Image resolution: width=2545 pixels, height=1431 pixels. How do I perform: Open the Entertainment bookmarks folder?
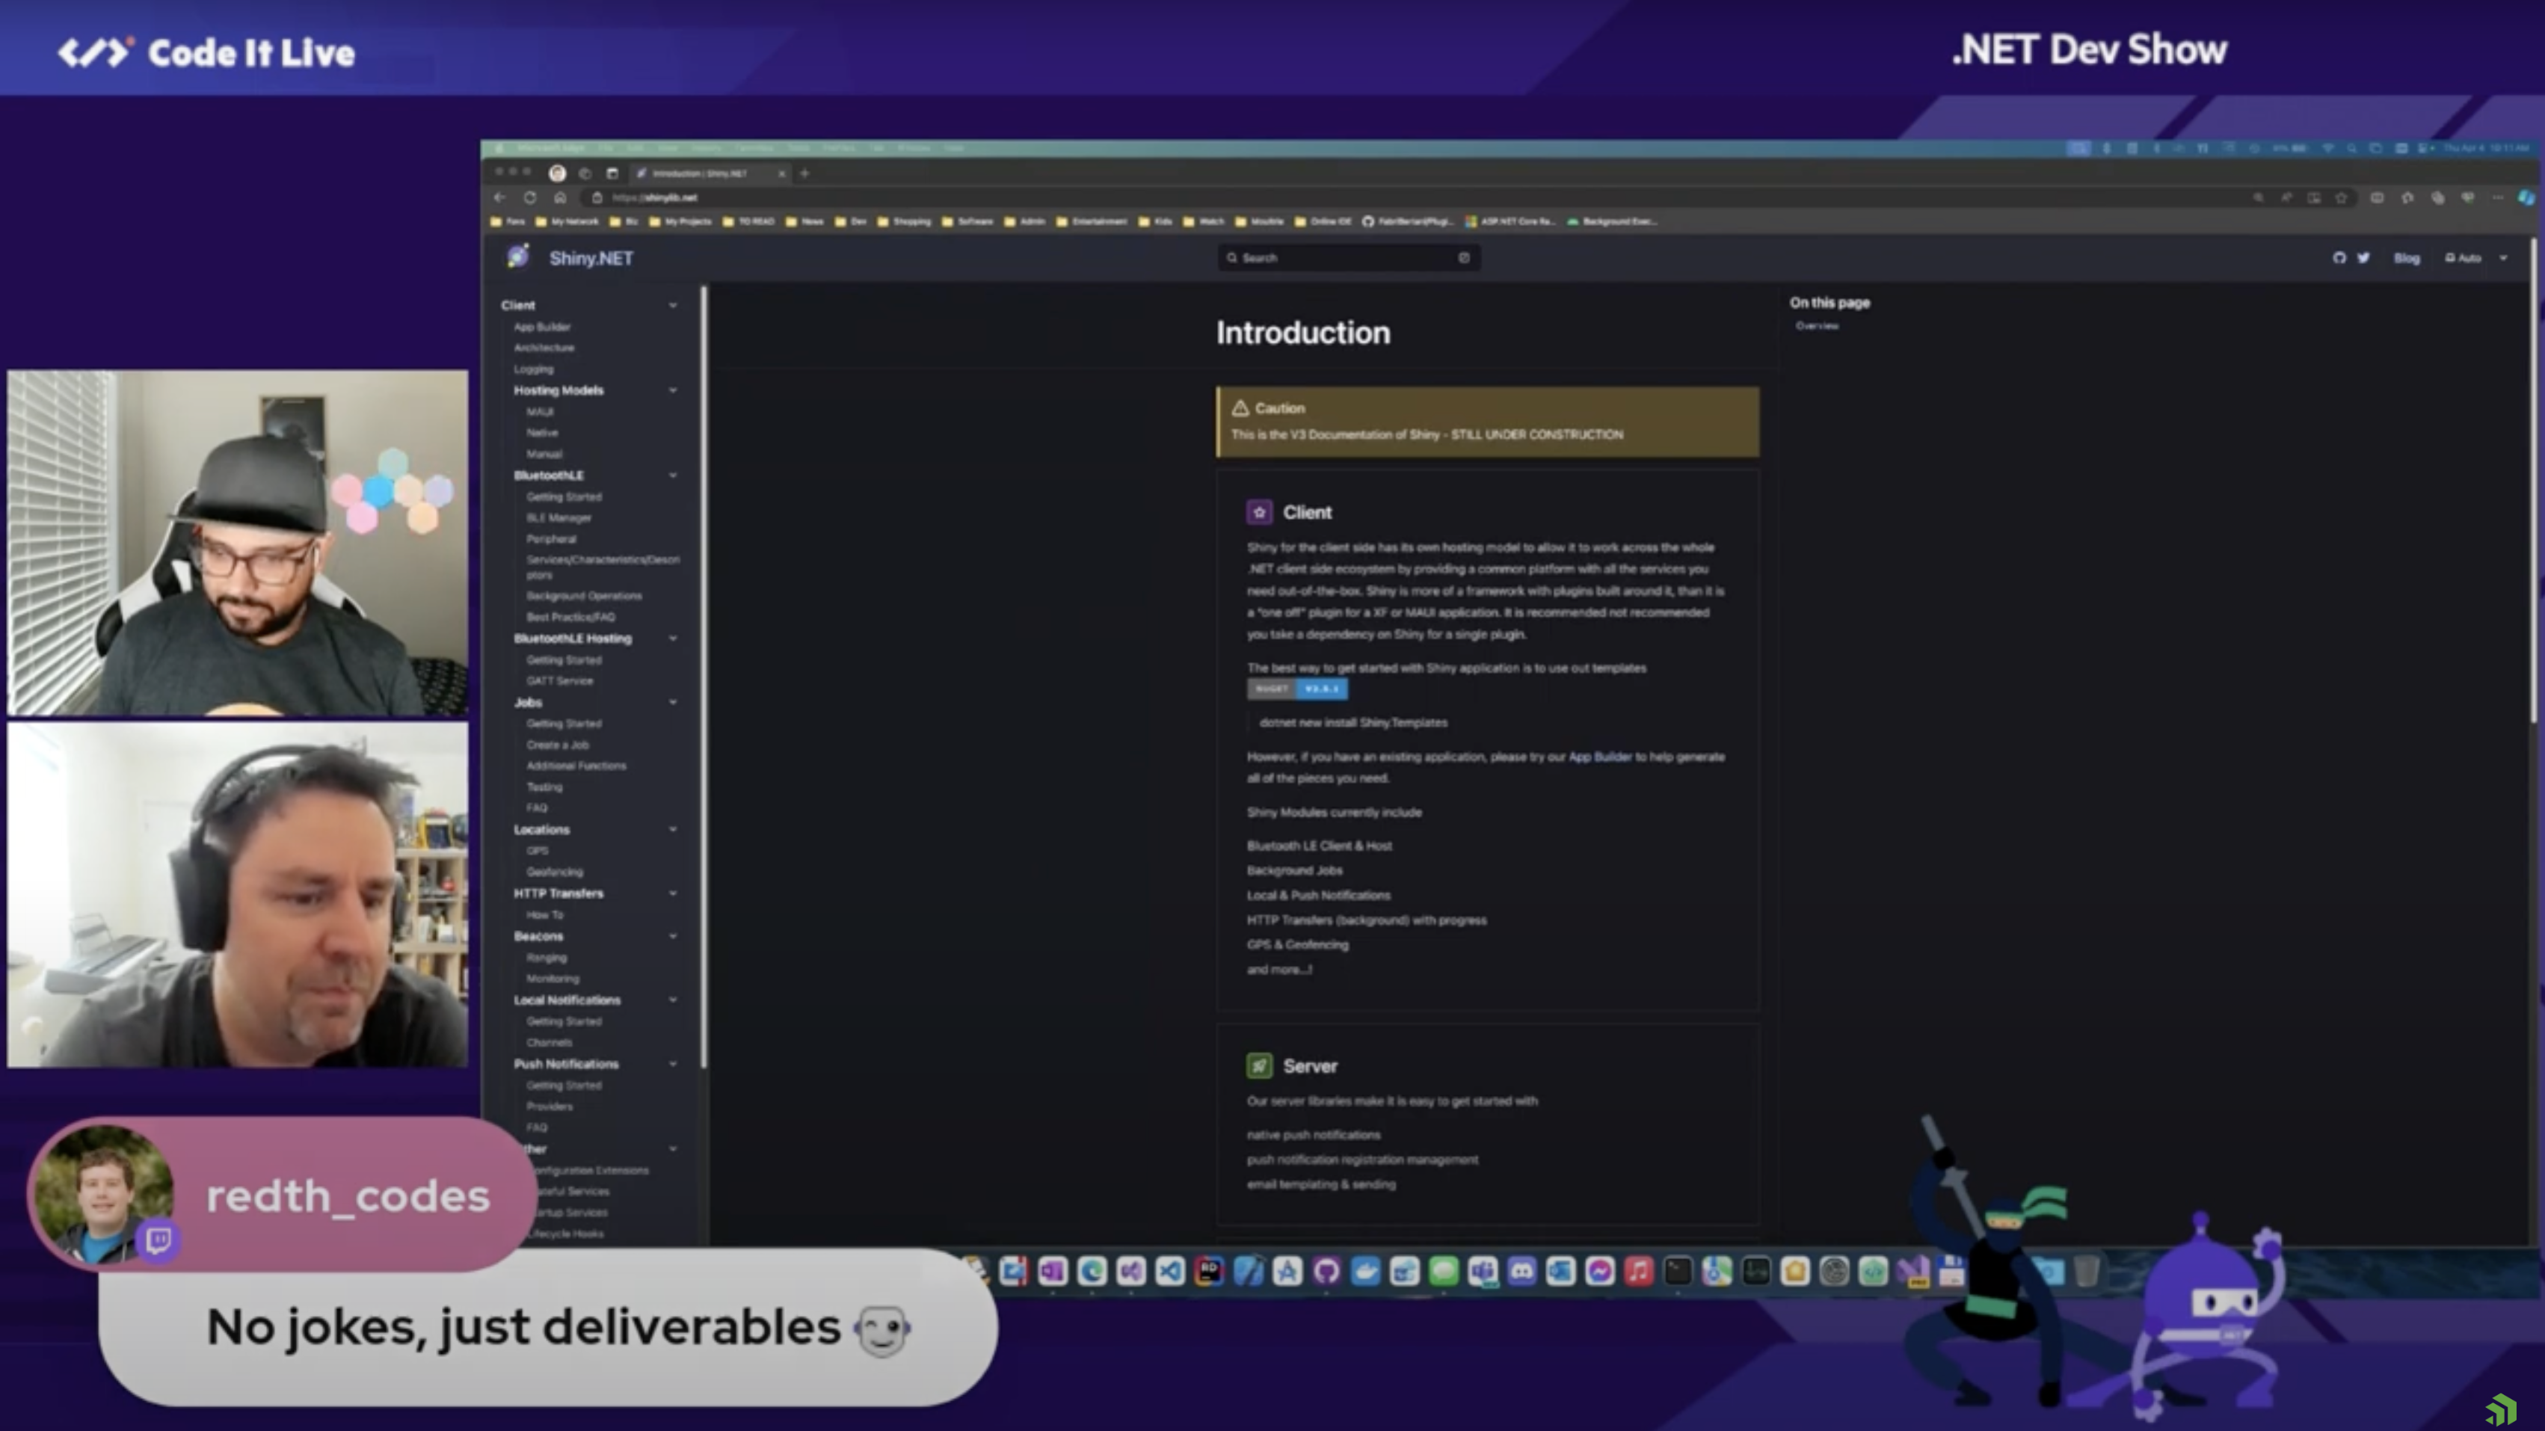[1092, 221]
